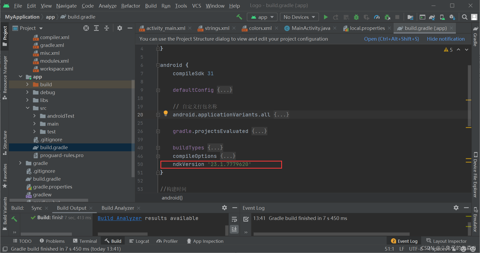480x253 pixels.
Task: Select gradle.properties in project tree
Action: [52, 187]
